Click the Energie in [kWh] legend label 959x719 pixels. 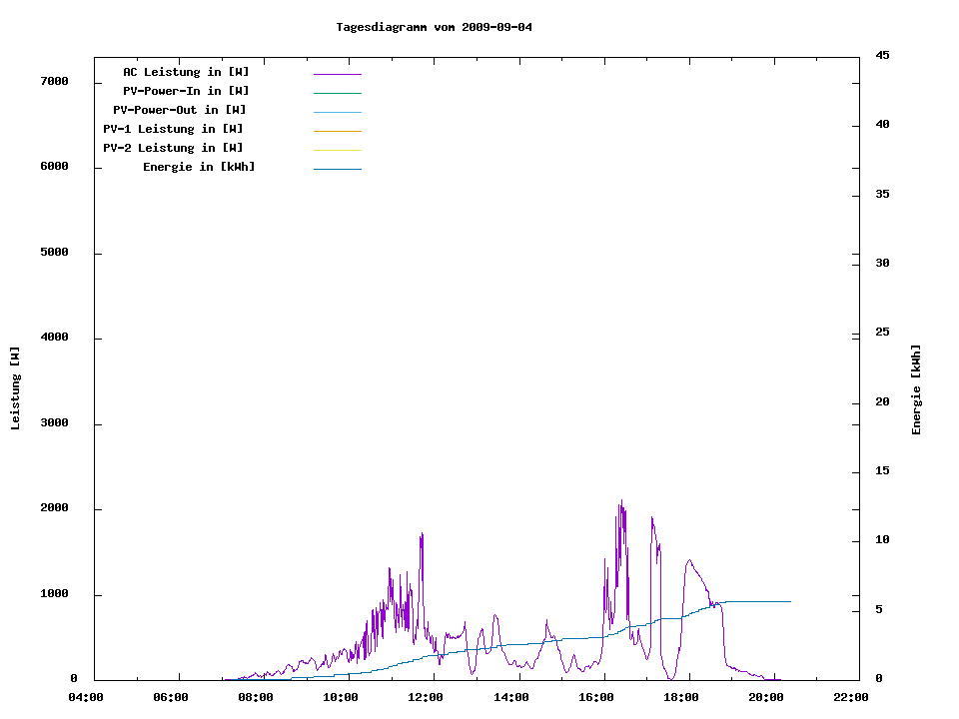(199, 167)
